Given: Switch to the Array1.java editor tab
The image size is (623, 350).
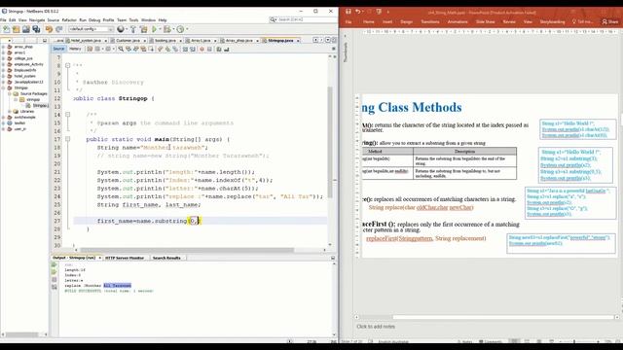Looking at the screenshot, I should [x=202, y=41].
